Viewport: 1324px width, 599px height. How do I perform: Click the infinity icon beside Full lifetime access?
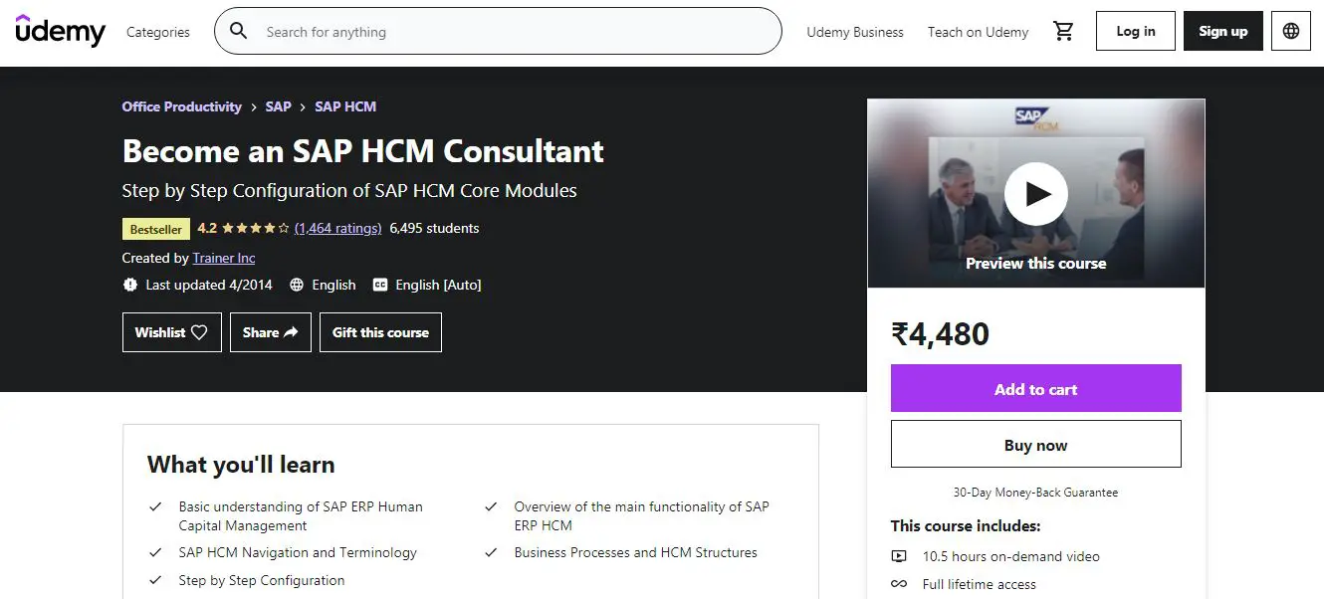pyautogui.click(x=899, y=584)
